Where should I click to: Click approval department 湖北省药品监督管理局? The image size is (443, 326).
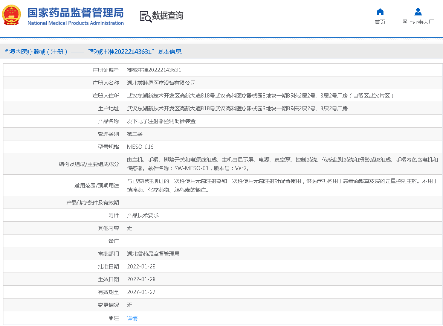(153, 254)
